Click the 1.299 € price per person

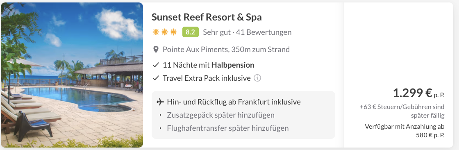[418, 93]
